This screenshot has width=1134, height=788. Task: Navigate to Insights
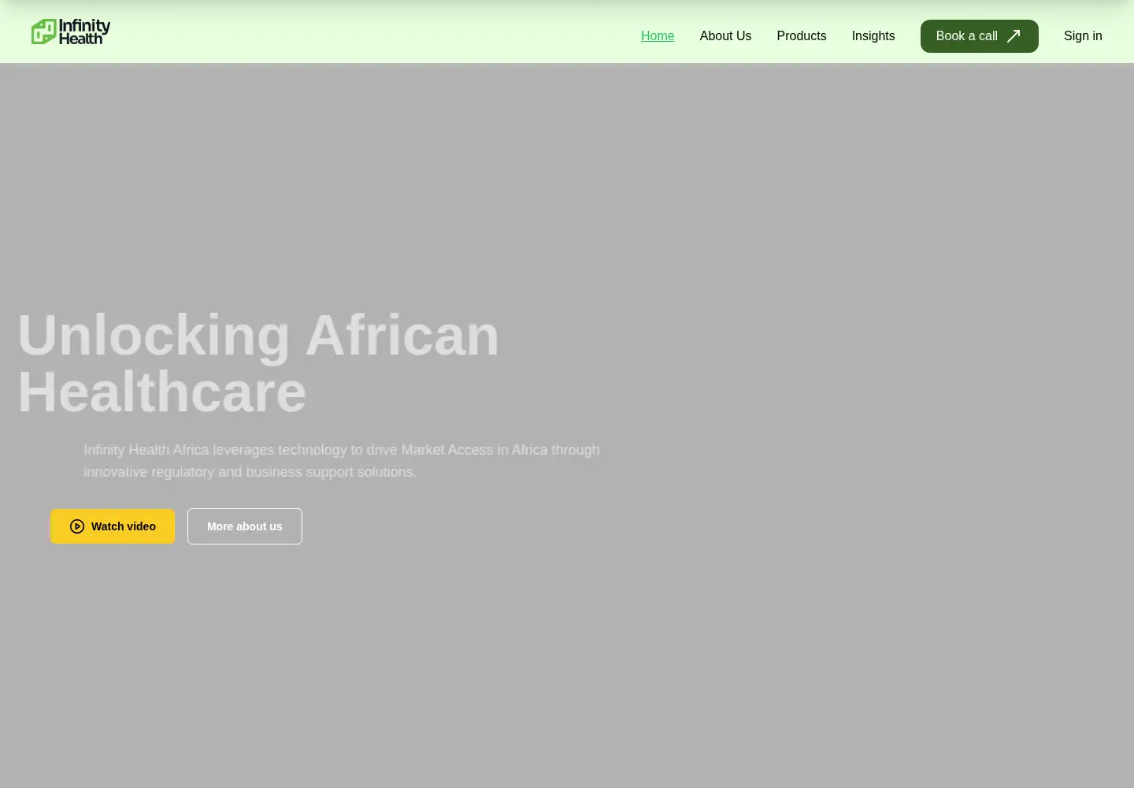tap(873, 36)
